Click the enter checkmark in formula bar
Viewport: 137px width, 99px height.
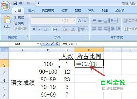click(x=52, y=44)
